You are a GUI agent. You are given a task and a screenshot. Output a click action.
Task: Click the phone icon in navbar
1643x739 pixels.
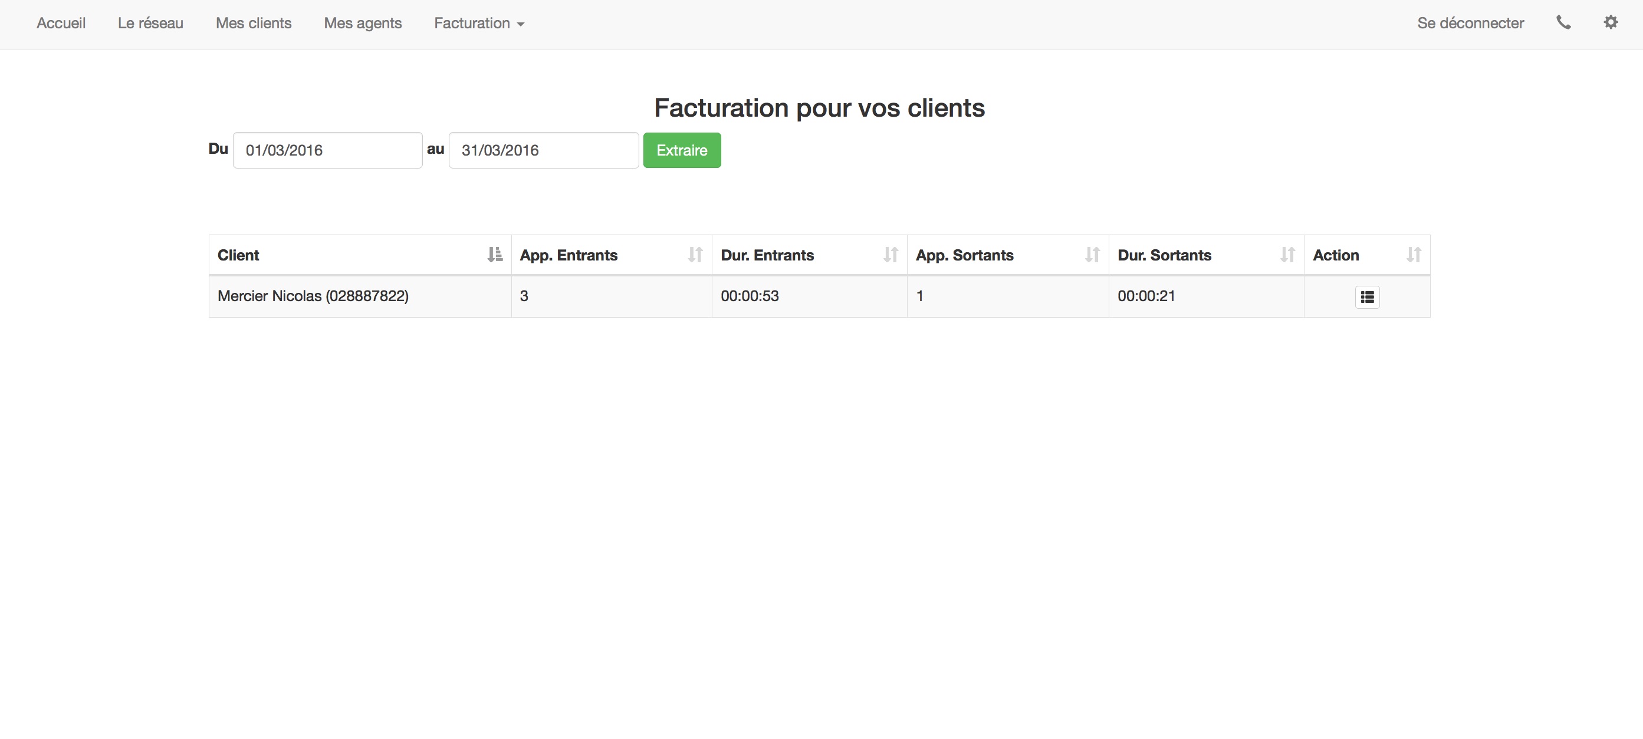tap(1563, 23)
